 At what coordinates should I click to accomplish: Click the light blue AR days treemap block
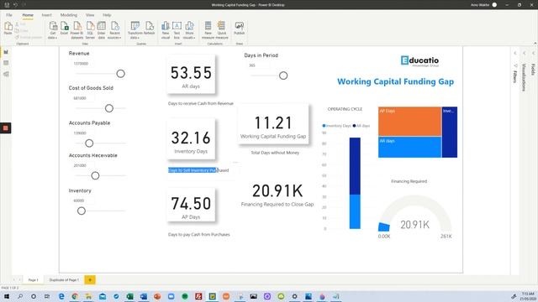(409, 148)
